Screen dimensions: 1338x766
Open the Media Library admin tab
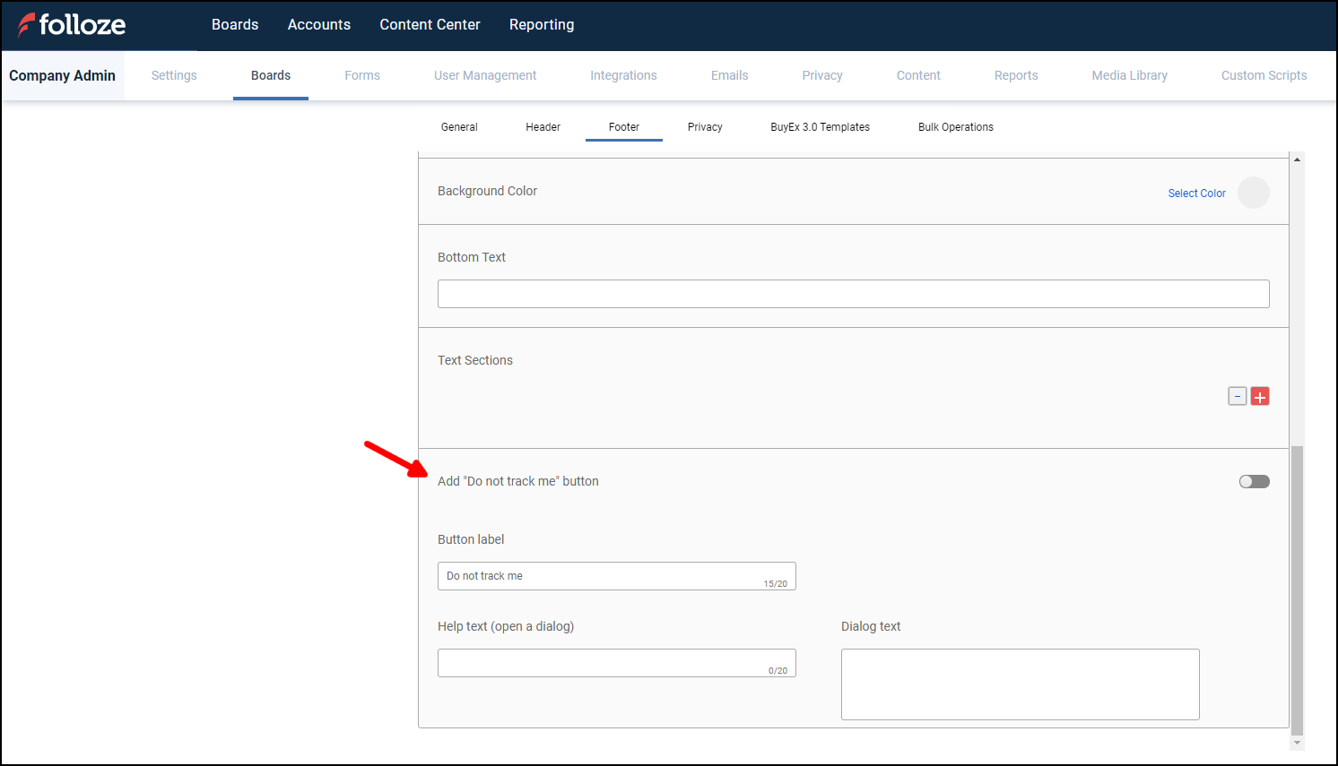[x=1129, y=76]
